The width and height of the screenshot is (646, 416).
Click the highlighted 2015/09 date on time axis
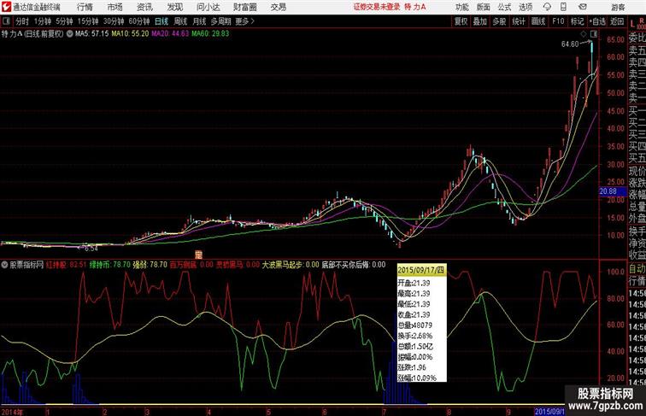point(549,412)
